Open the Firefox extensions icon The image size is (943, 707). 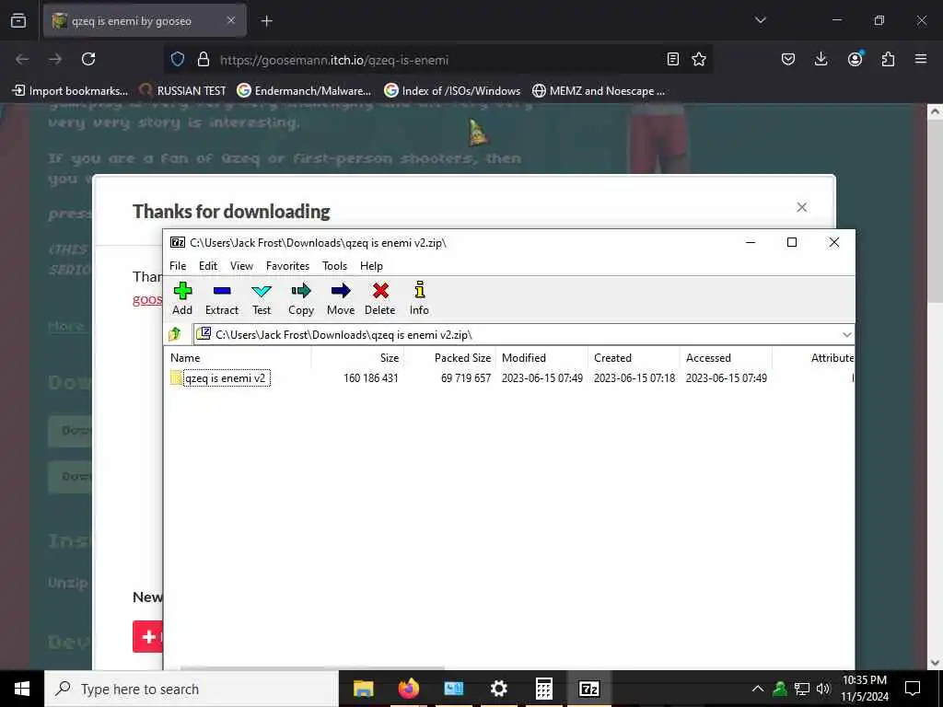coord(888,59)
